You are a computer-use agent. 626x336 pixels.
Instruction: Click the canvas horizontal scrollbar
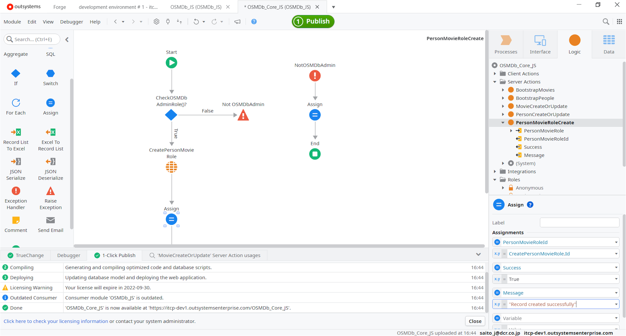click(x=279, y=246)
